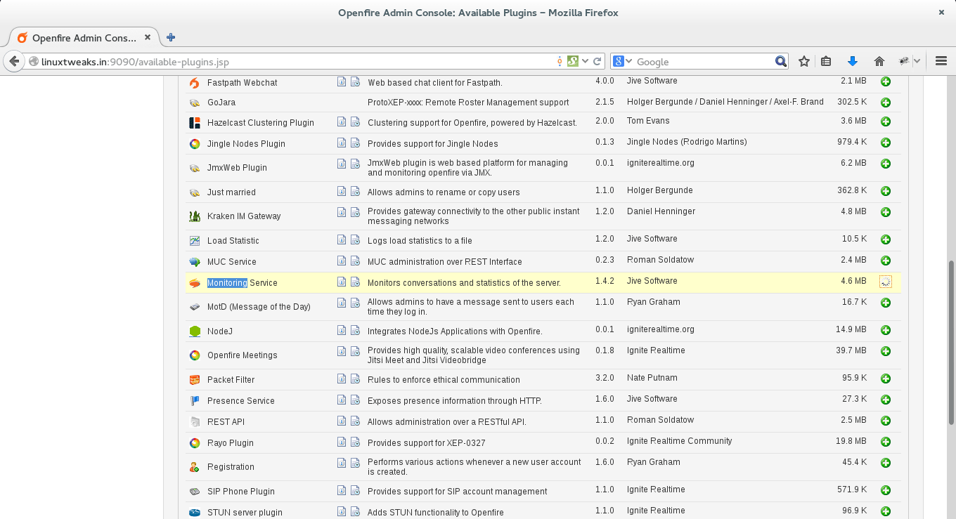Open README for Monitoring Service
956x519 pixels.
[342, 282]
